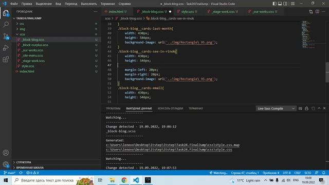Open the Правка menu

(27, 4)
